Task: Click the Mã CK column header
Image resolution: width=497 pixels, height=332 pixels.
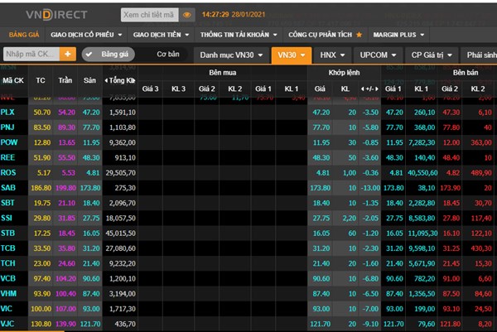Action: [12, 80]
